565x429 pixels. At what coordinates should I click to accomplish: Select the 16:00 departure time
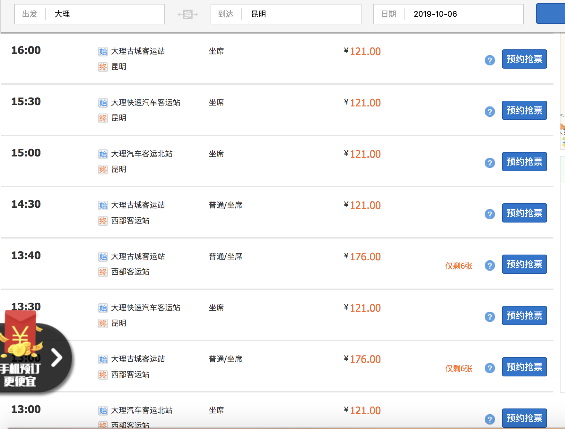26,50
